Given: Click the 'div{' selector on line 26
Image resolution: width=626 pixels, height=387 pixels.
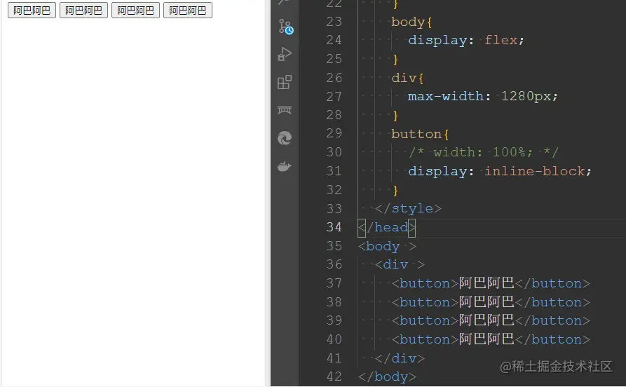Looking at the screenshot, I should 407,78.
